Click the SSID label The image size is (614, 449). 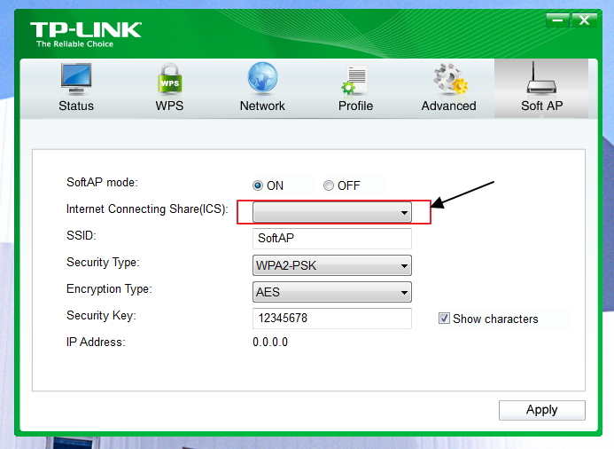pos(82,235)
